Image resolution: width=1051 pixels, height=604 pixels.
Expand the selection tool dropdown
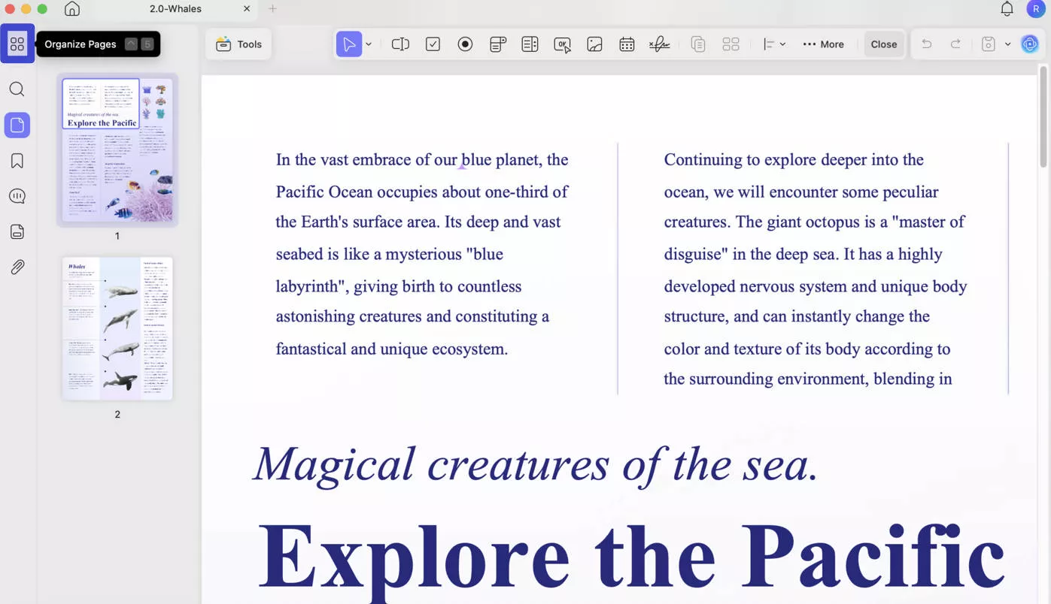pyautogui.click(x=368, y=44)
